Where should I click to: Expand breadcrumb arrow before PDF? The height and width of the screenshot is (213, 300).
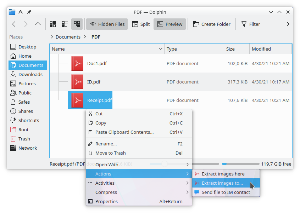click(85, 37)
